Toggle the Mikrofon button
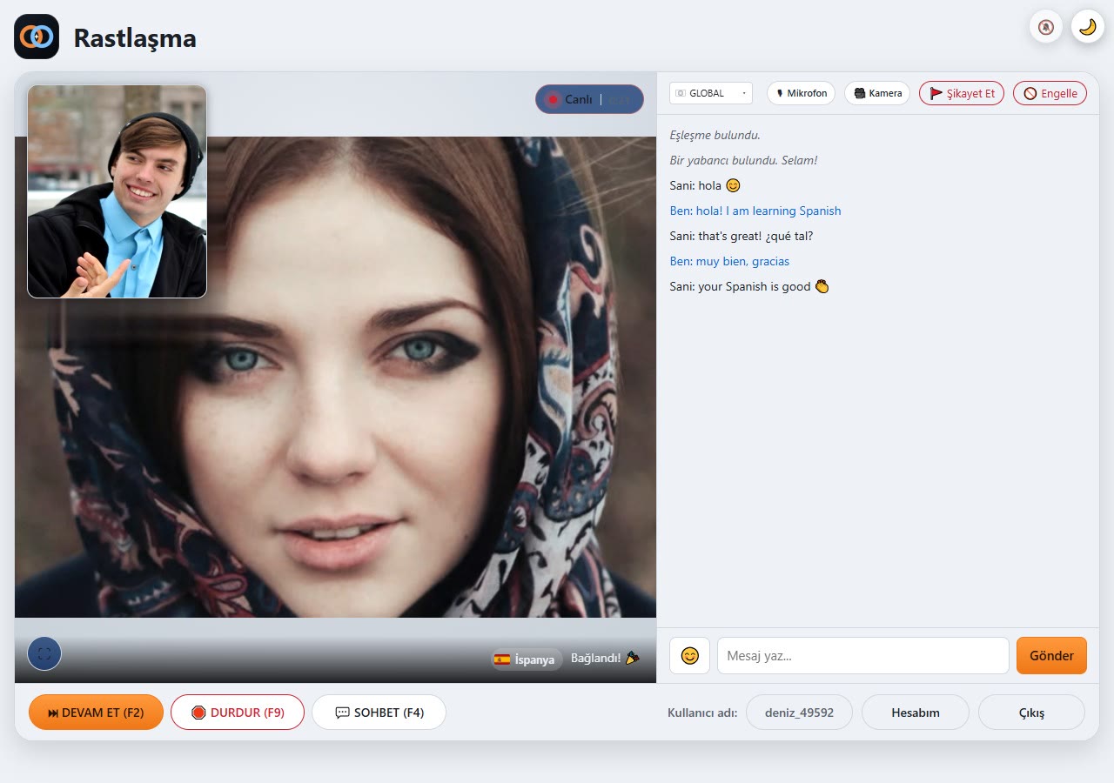Image resolution: width=1114 pixels, height=783 pixels. click(x=801, y=93)
